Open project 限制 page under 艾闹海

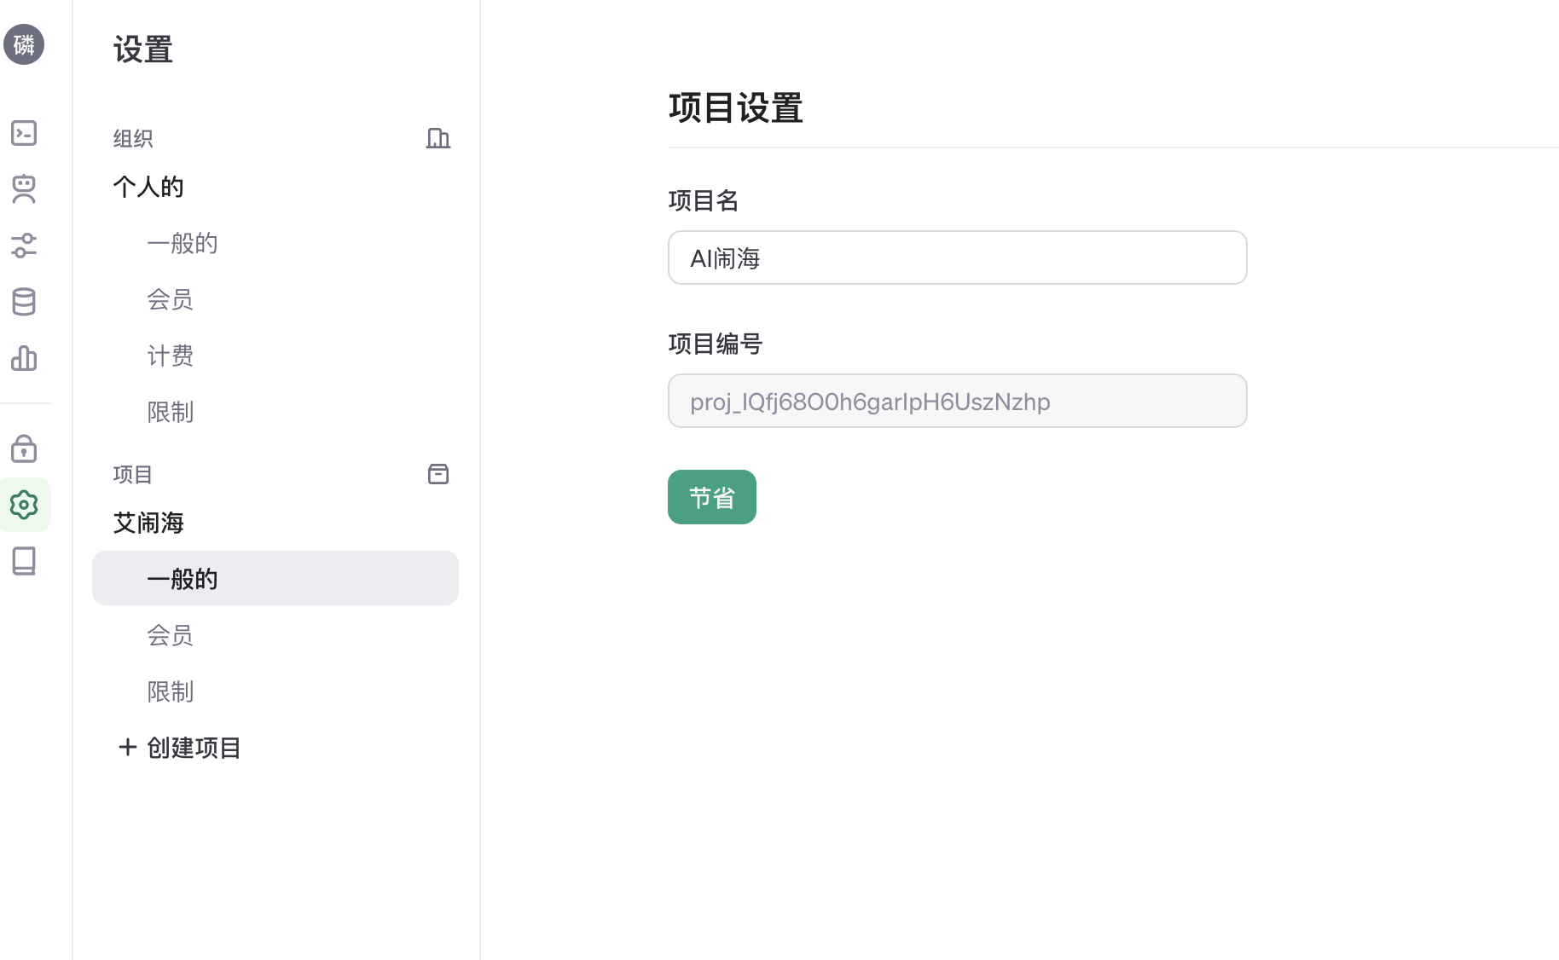click(171, 691)
